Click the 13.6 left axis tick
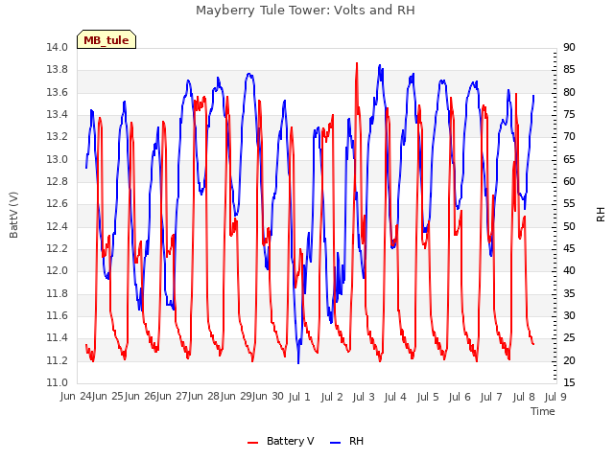Image resolution: width=614 pixels, height=460 pixels. (58, 93)
